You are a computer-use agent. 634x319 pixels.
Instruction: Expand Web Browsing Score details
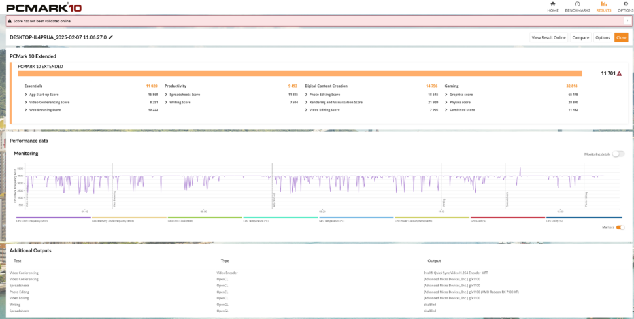click(26, 110)
